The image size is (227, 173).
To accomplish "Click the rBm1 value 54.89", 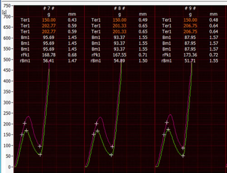I will [x=119, y=61].
